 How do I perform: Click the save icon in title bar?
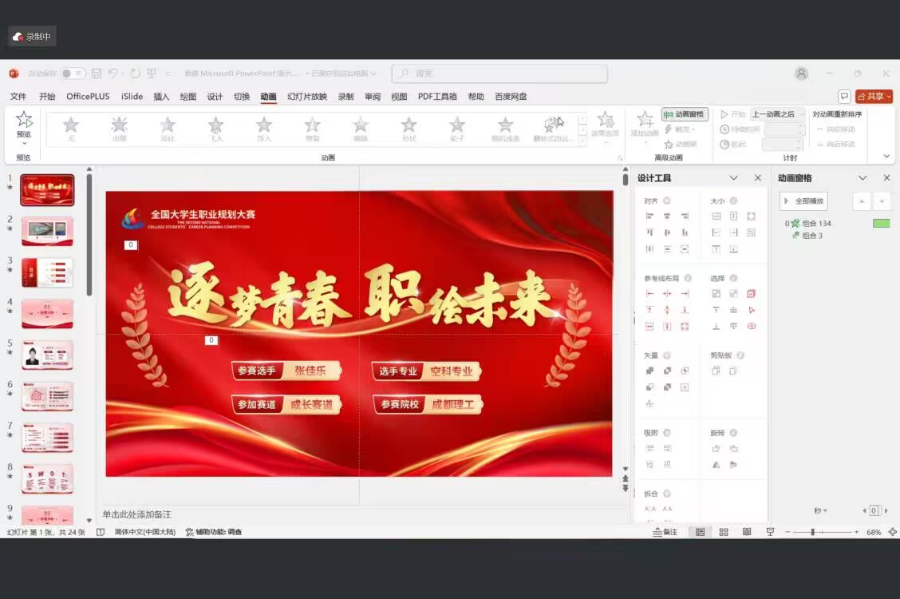coord(97,73)
